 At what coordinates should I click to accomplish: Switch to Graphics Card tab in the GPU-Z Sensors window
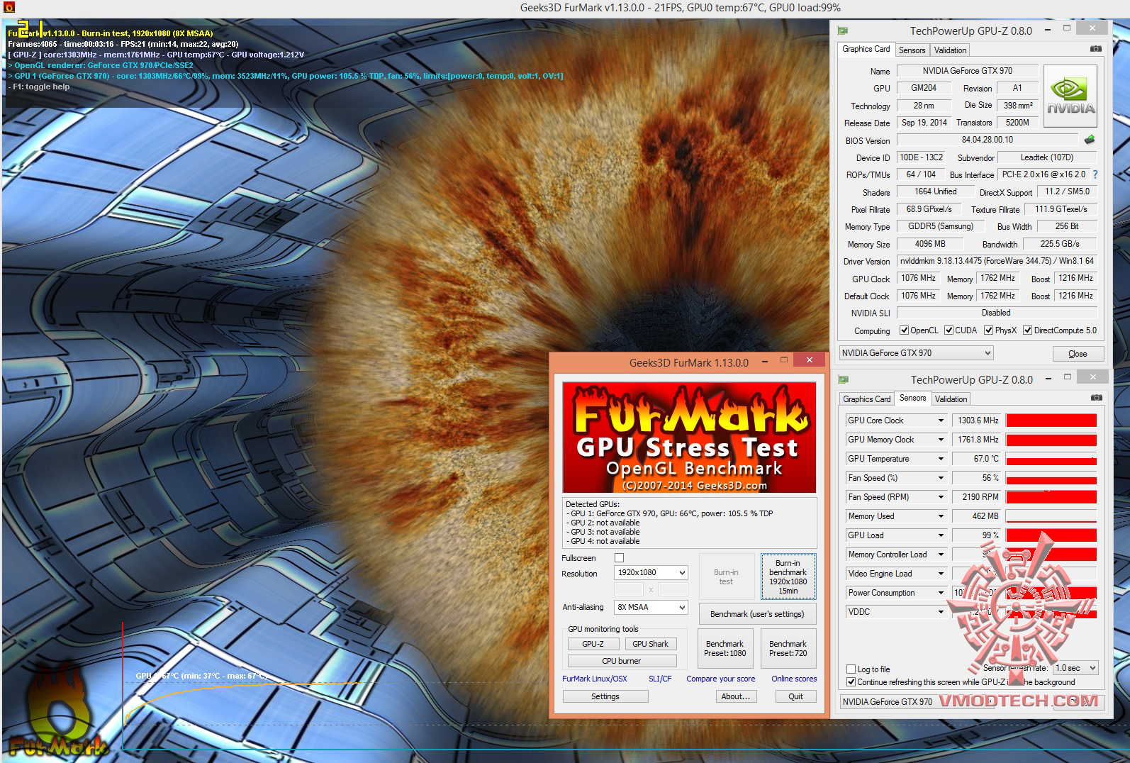click(x=866, y=399)
